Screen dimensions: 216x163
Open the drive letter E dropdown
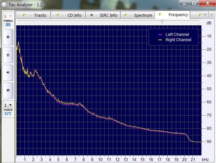(x=8, y=16)
